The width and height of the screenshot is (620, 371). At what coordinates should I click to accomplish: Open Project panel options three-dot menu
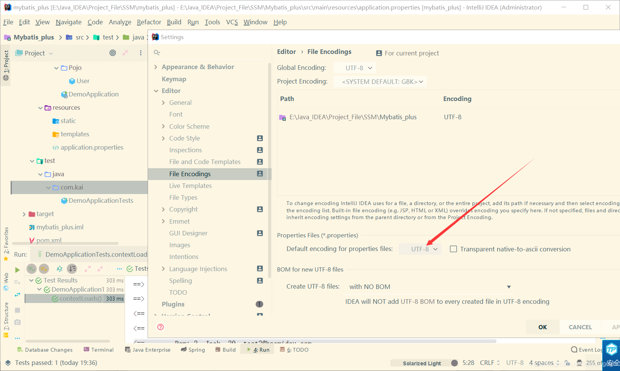(x=141, y=53)
